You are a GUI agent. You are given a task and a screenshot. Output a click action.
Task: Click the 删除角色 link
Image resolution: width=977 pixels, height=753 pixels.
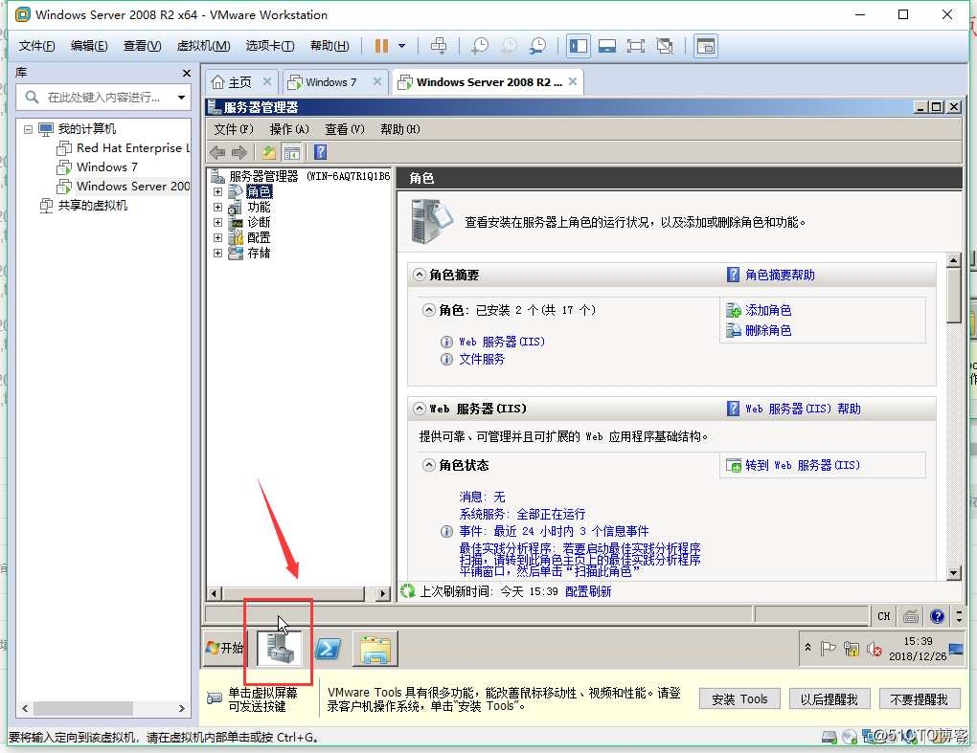coord(768,330)
